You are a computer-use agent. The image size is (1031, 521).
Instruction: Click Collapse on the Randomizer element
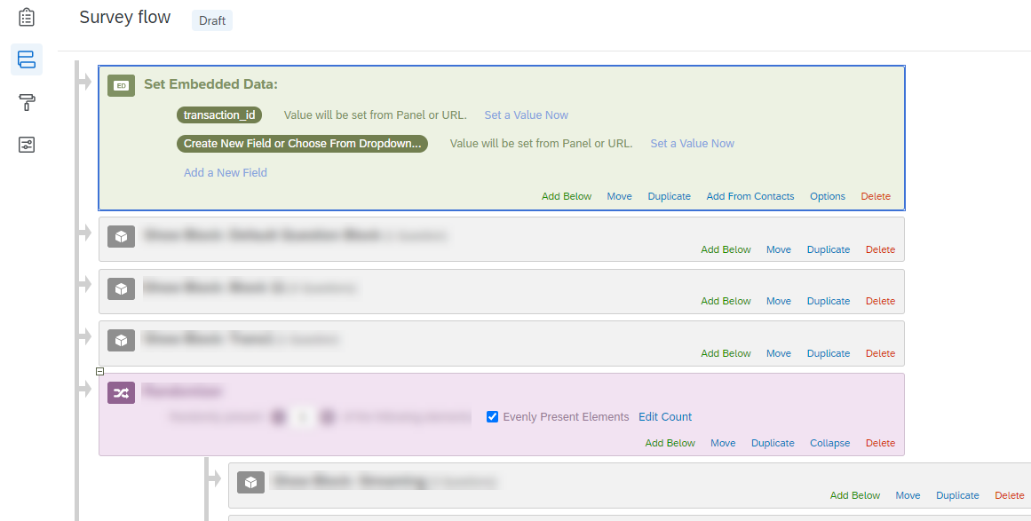829,443
